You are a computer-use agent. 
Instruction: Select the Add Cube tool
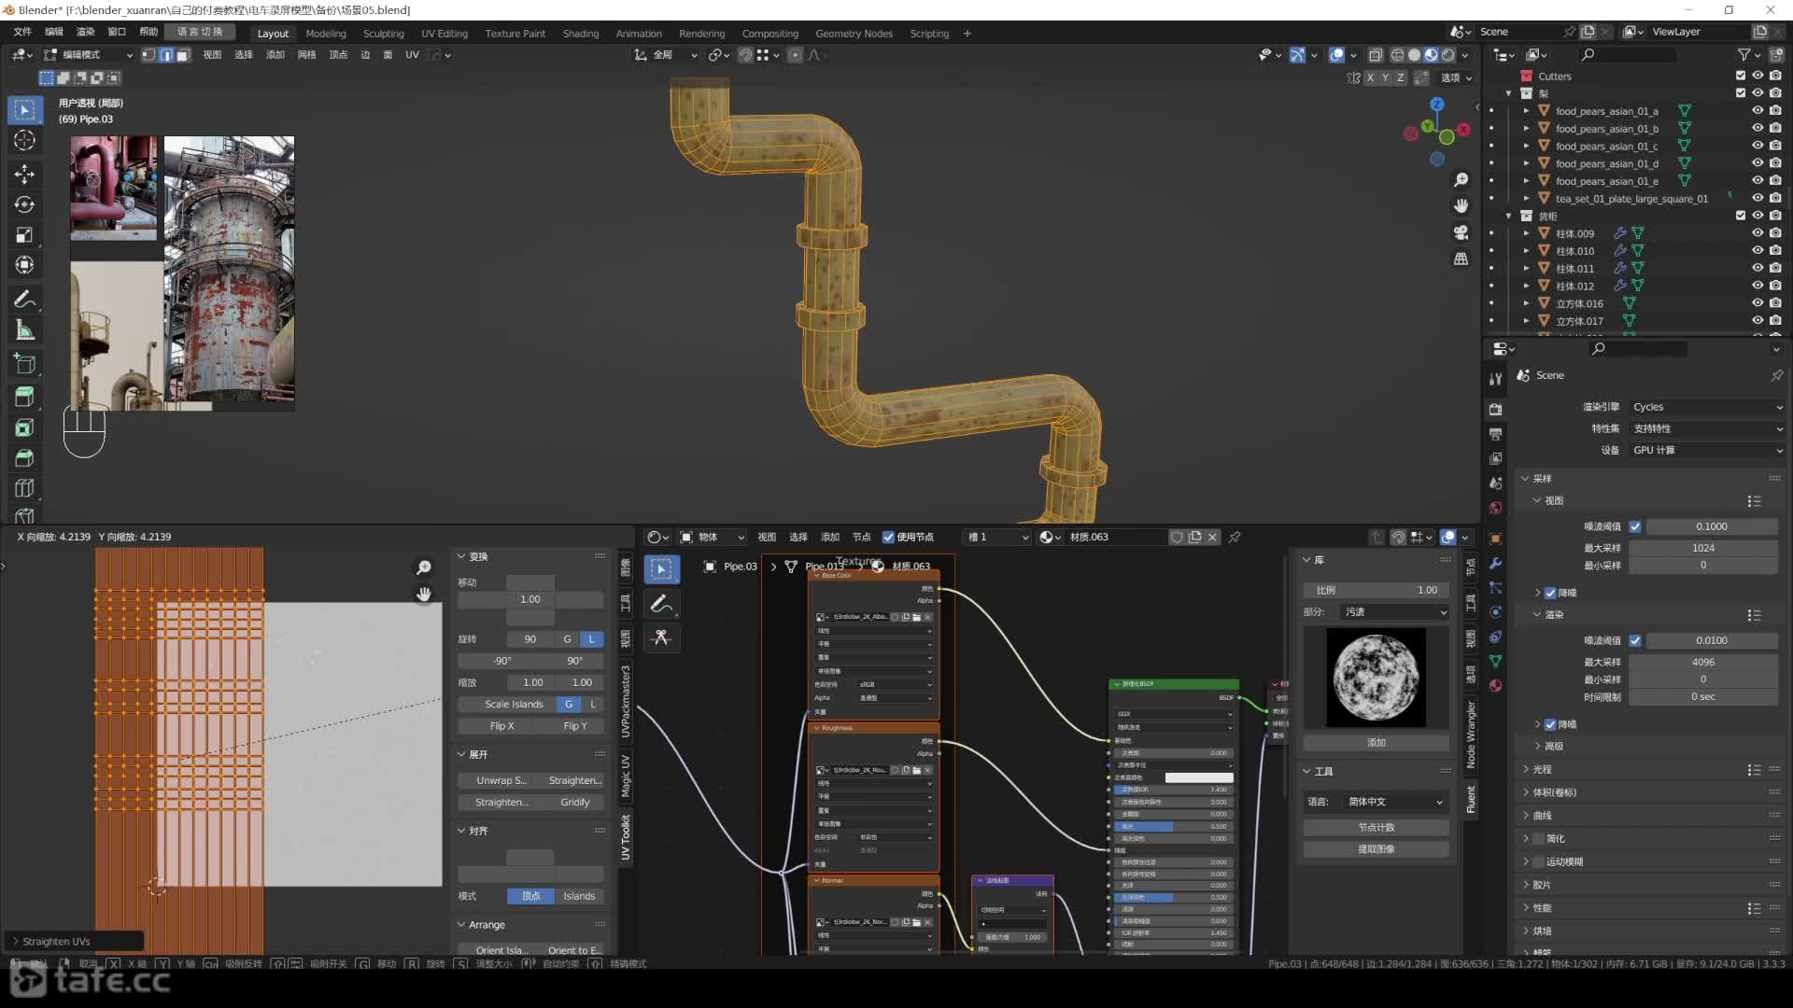(25, 364)
